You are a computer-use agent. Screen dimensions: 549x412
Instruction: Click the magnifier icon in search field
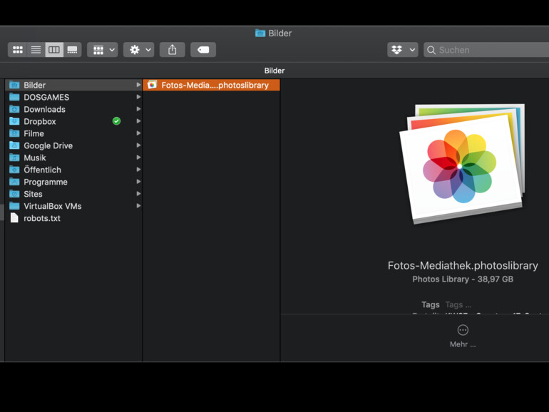point(431,50)
